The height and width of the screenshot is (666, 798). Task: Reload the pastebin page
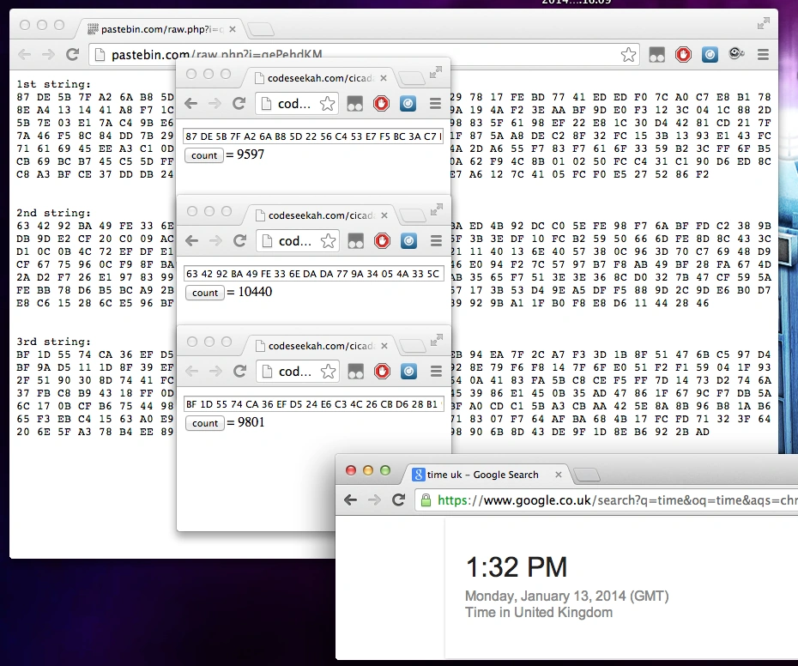pyautogui.click(x=72, y=54)
